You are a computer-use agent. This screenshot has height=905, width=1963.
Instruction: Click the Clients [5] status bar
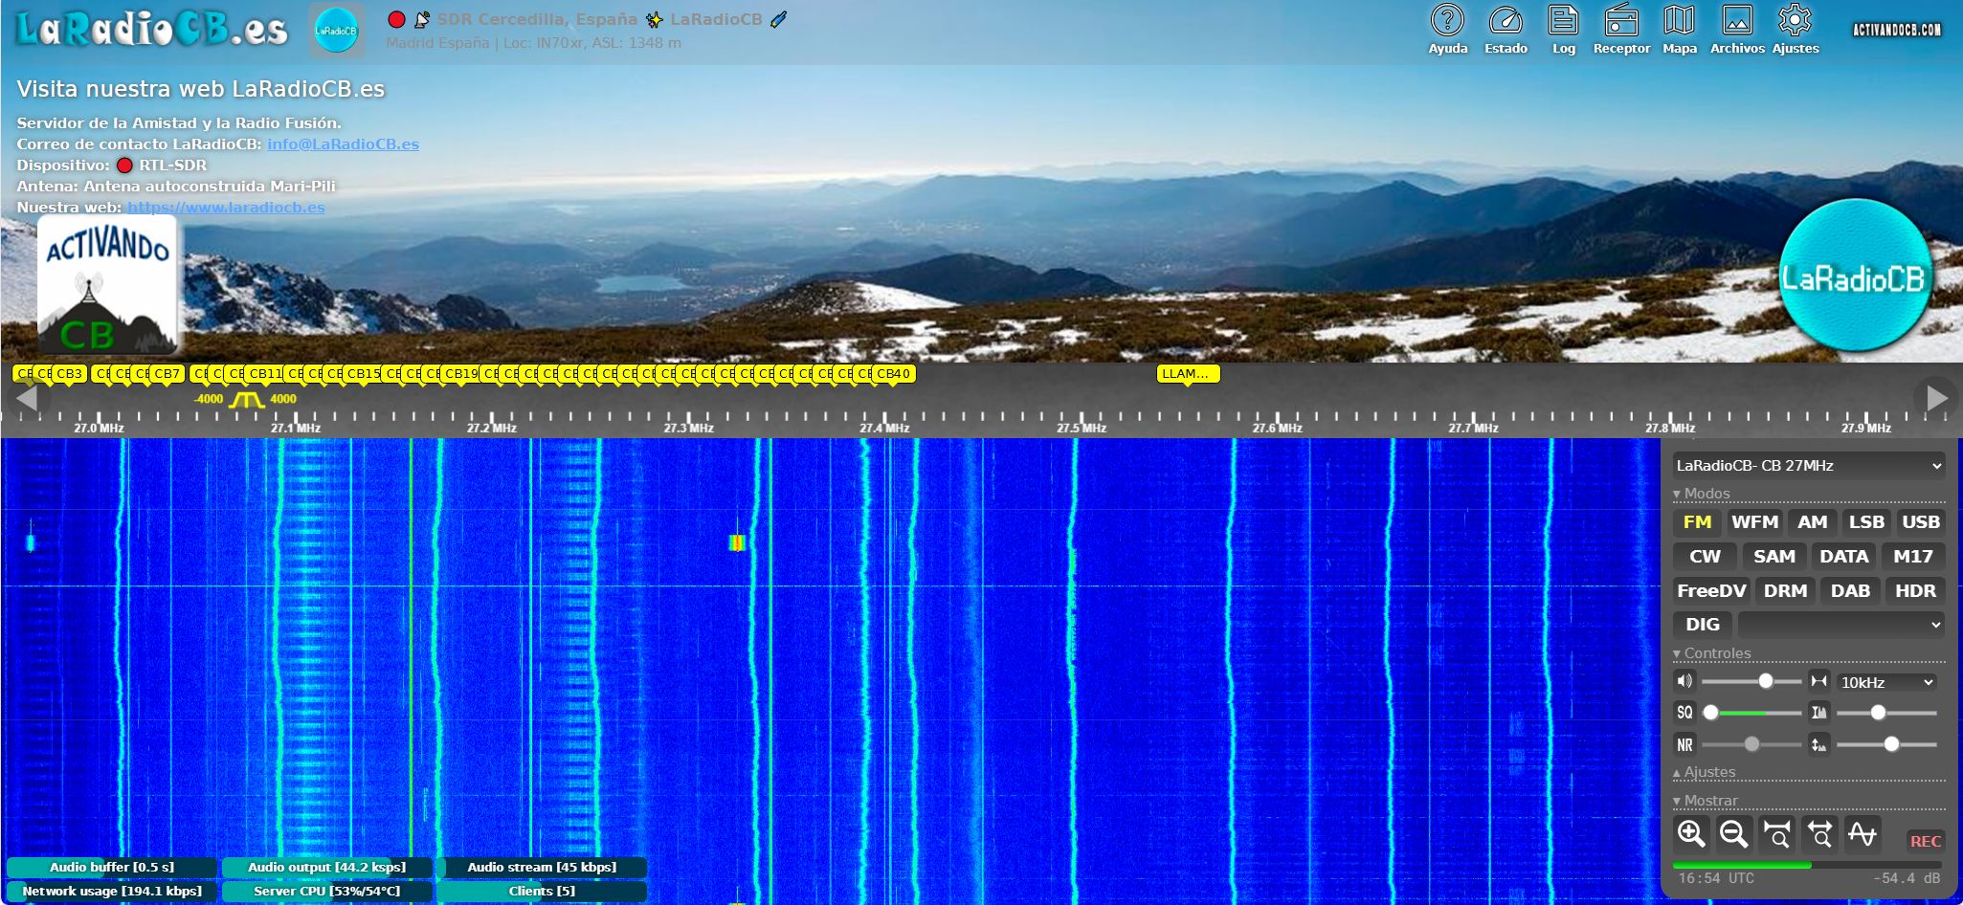pos(542,892)
